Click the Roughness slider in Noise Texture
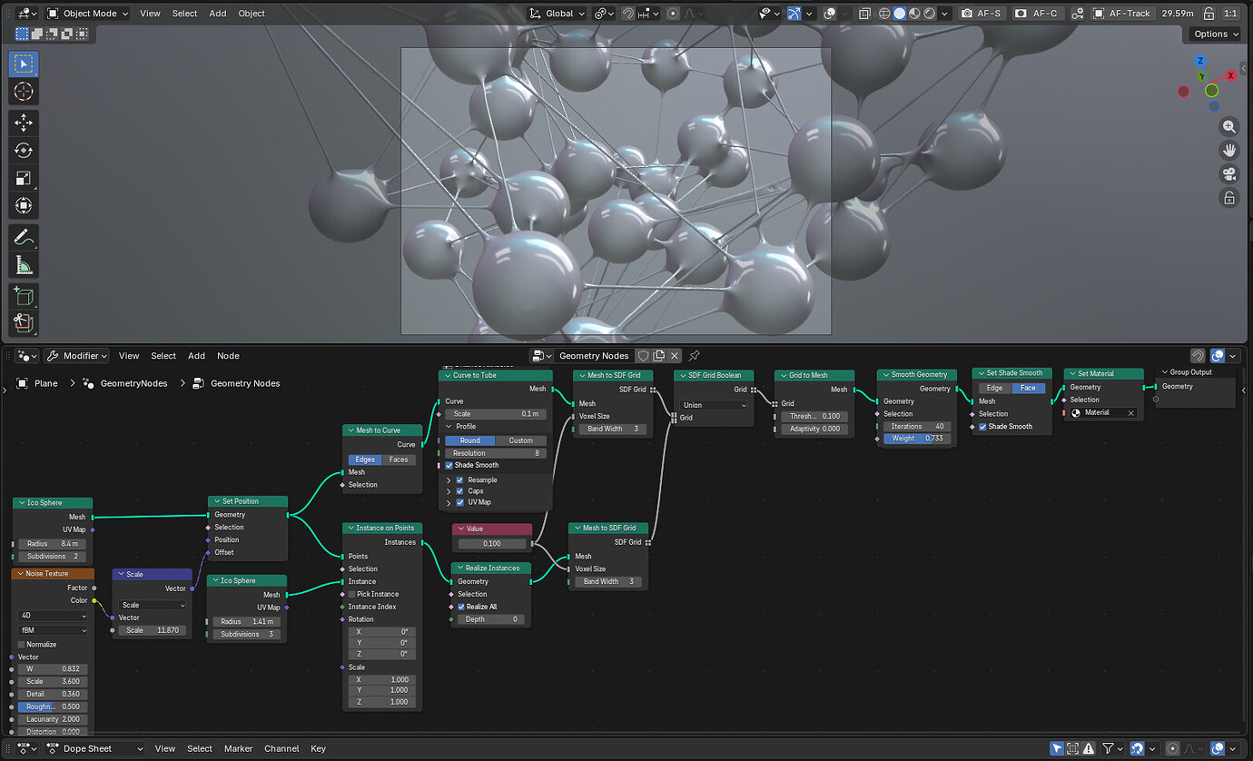The image size is (1253, 761). pyautogui.click(x=54, y=707)
